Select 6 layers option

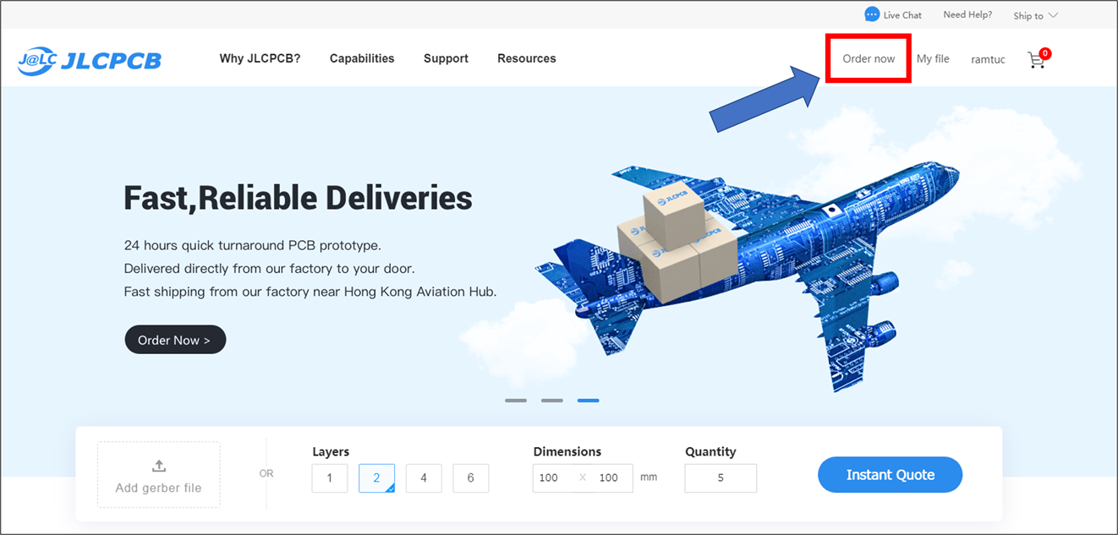[470, 478]
